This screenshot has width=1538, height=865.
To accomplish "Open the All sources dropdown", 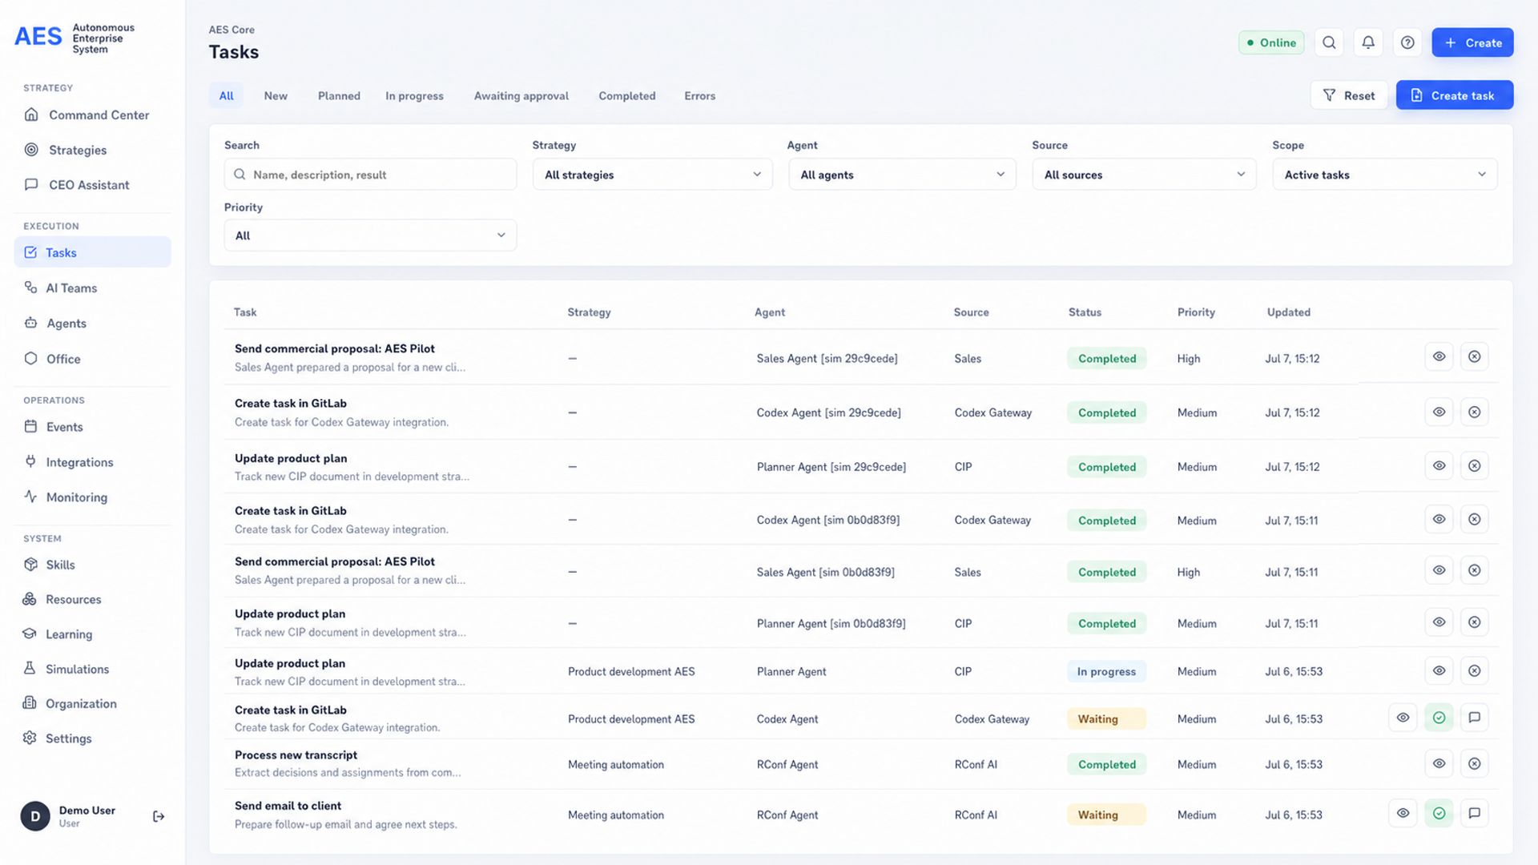I will click(x=1144, y=175).
